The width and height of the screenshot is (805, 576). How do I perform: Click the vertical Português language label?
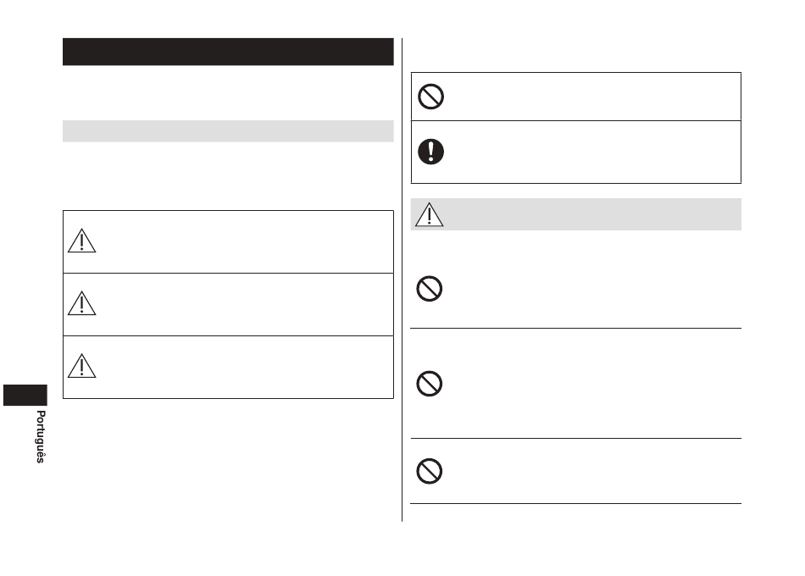pos(41,437)
